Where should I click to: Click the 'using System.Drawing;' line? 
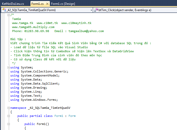[29, 88]
